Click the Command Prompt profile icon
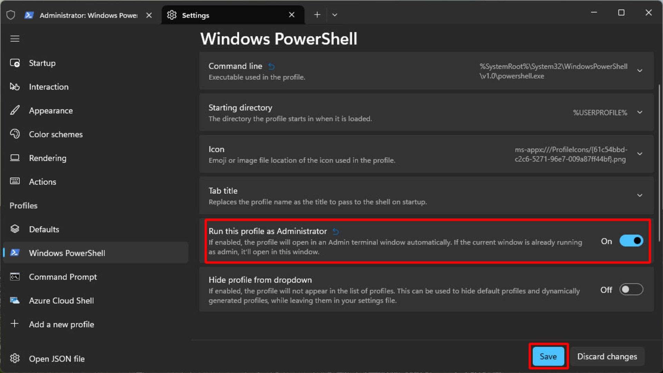The height and width of the screenshot is (373, 663). [x=15, y=277]
